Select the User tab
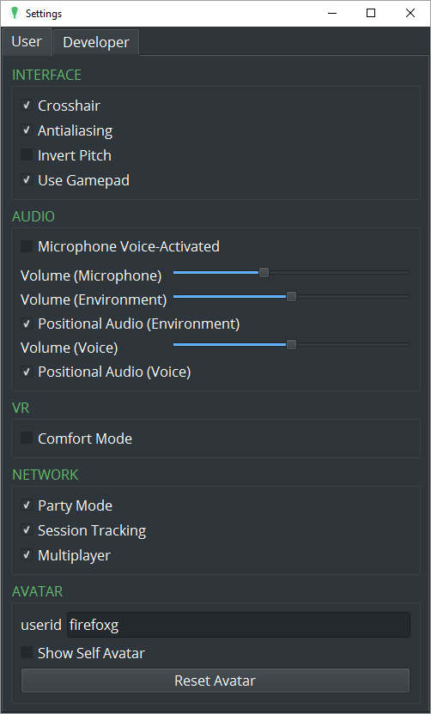This screenshot has height=714, width=431. click(x=27, y=41)
